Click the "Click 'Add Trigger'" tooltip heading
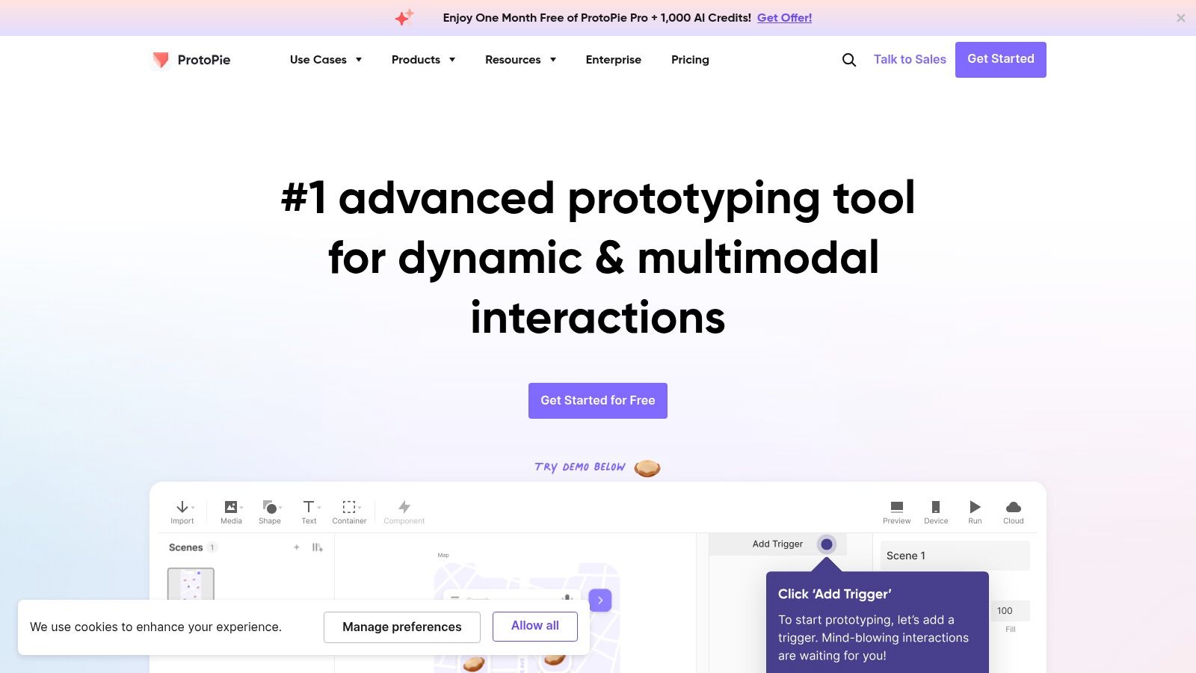Viewport: 1196px width, 673px height. 835,594
